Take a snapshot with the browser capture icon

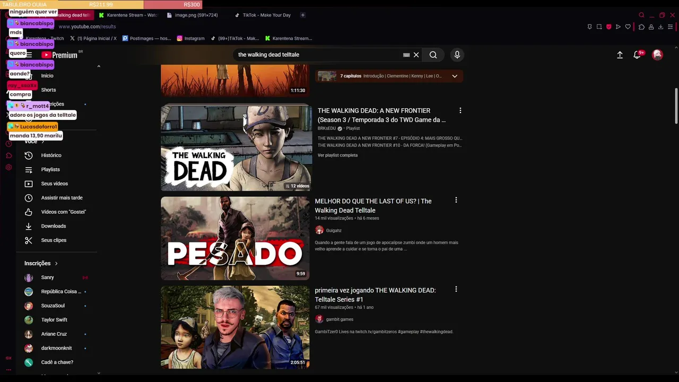tap(599, 27)
